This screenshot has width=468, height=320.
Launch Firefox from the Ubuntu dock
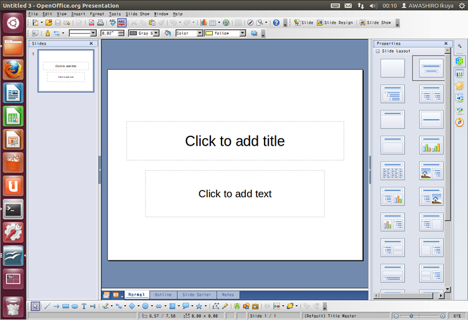pyautogui.click(x=13, y=70)
